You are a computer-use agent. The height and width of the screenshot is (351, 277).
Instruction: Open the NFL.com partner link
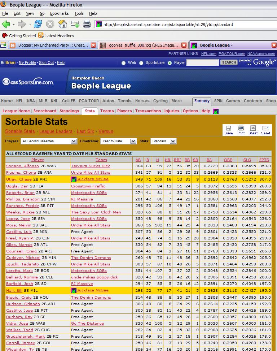pyautogui.click(x=208, y=54)
